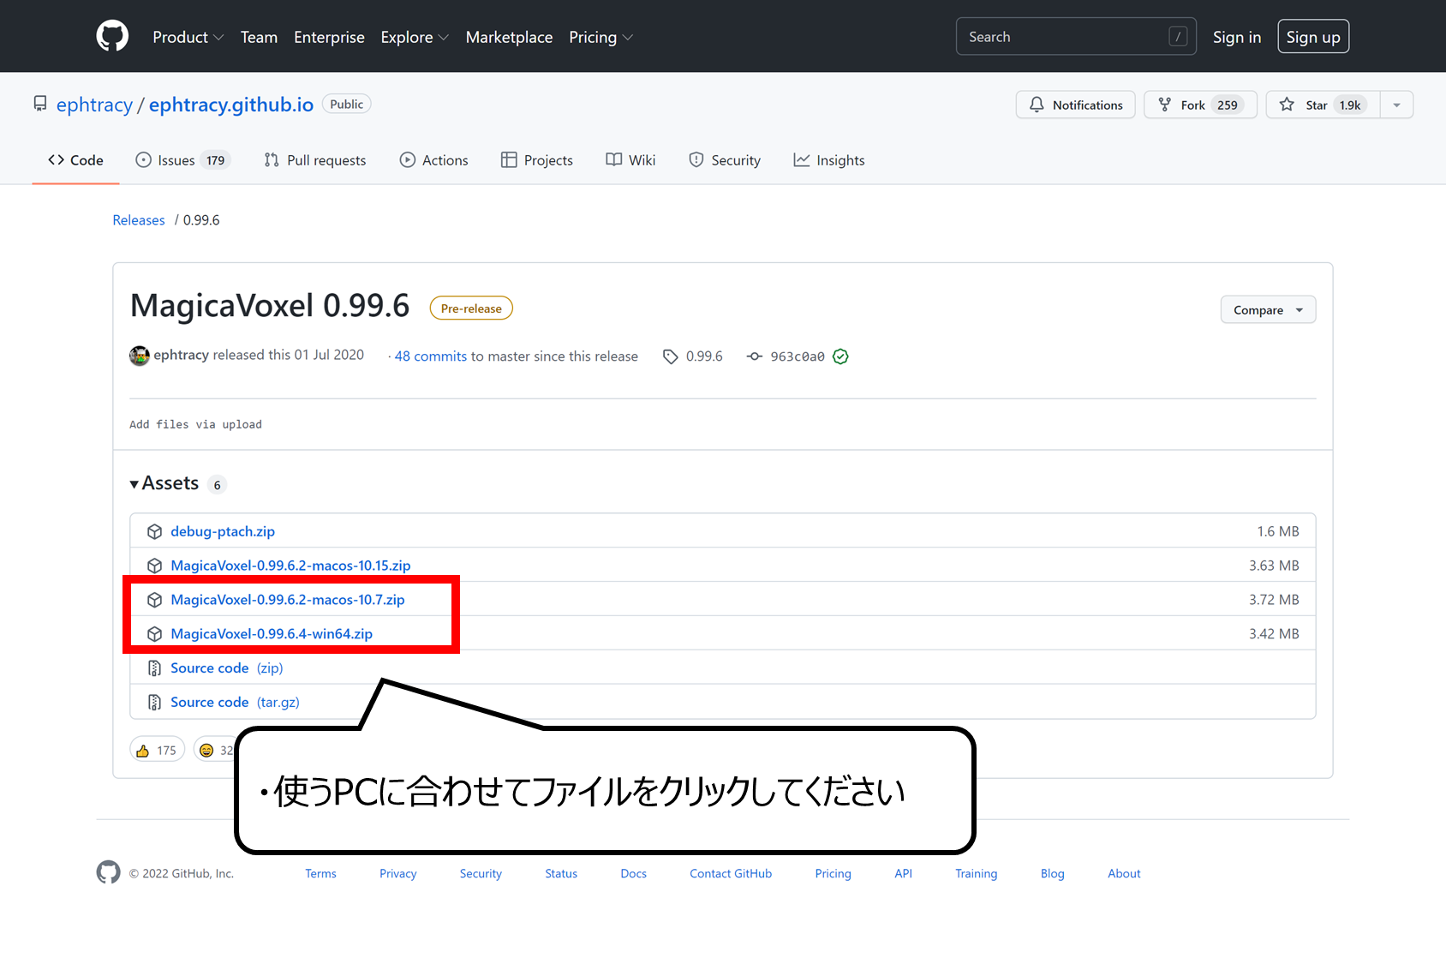Open the Insights tab
Viewport: 1446px width, 964px height.
pyautogui.click(x=829, y=160)
